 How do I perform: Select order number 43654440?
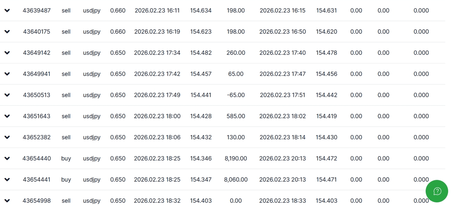pyautogui.click(x=37, y=158)
